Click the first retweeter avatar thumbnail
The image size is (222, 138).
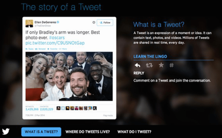point(58,108)
